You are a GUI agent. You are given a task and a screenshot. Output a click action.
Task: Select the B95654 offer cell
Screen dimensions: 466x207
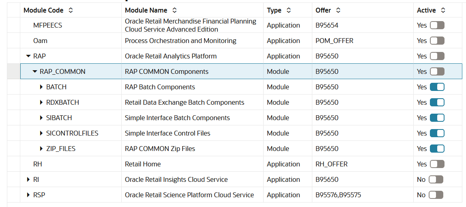[x=363, y=25]
